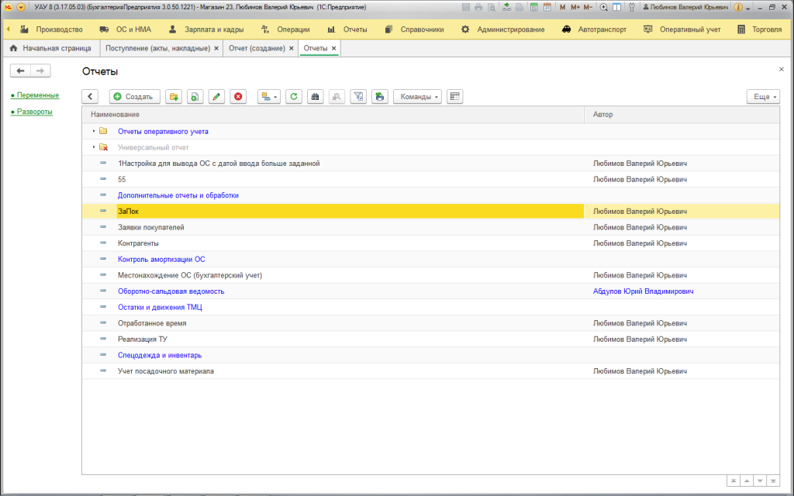Select the Заявки покупателей report row

pyautogui.click(x=430, y=227)
